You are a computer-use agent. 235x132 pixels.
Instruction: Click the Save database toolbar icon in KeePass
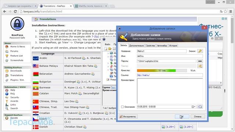[114, 49]
